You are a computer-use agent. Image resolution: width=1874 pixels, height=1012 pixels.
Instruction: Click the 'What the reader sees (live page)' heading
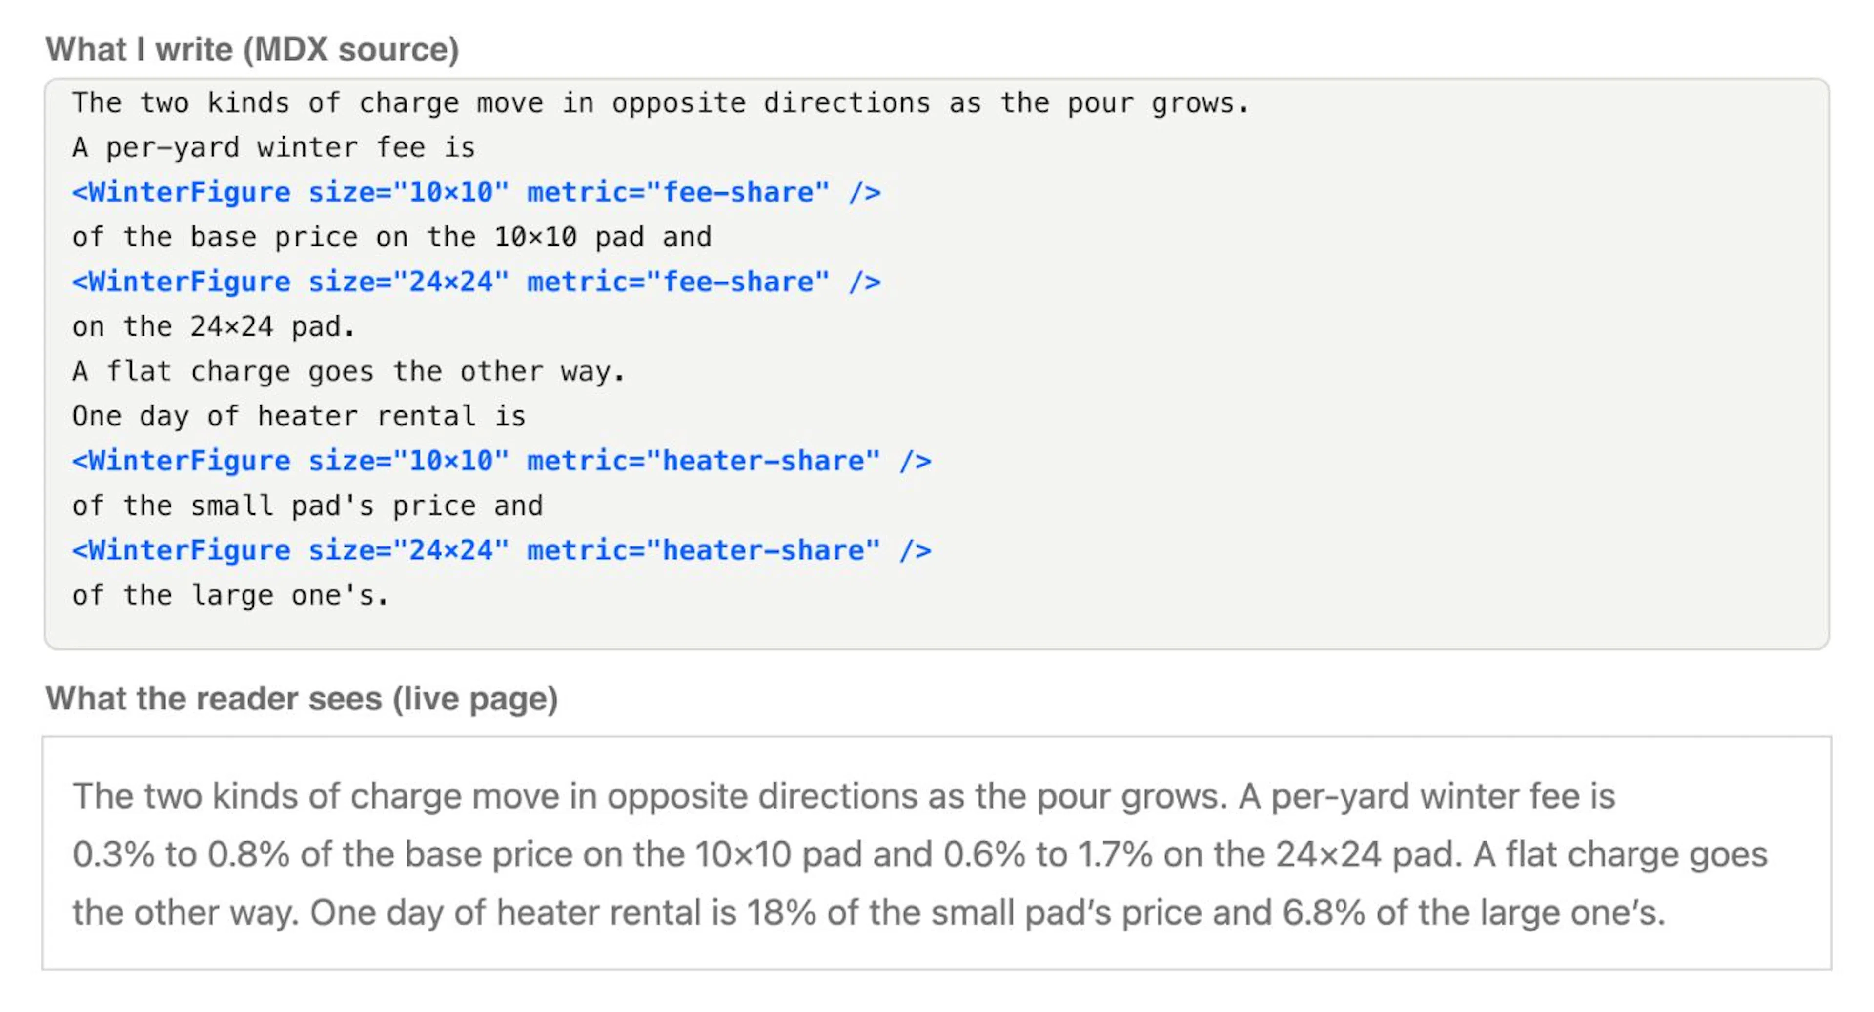click(x=301, y=698)
